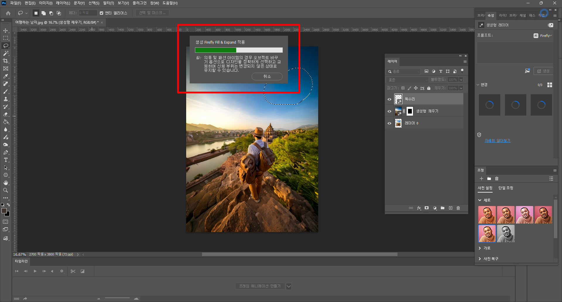Screen dimensions: 562x302
Task: Click the create new layer icon
Action: pos(450,208)
